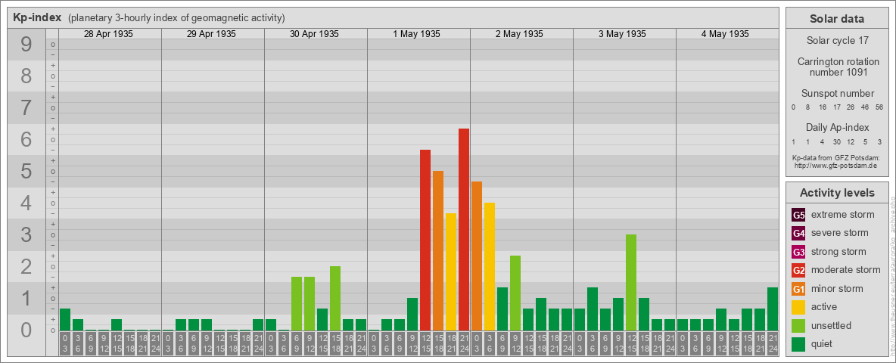Click the 'Sunspot number' label

(837, 94)
